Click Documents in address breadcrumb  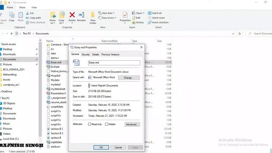pos(42,34)
